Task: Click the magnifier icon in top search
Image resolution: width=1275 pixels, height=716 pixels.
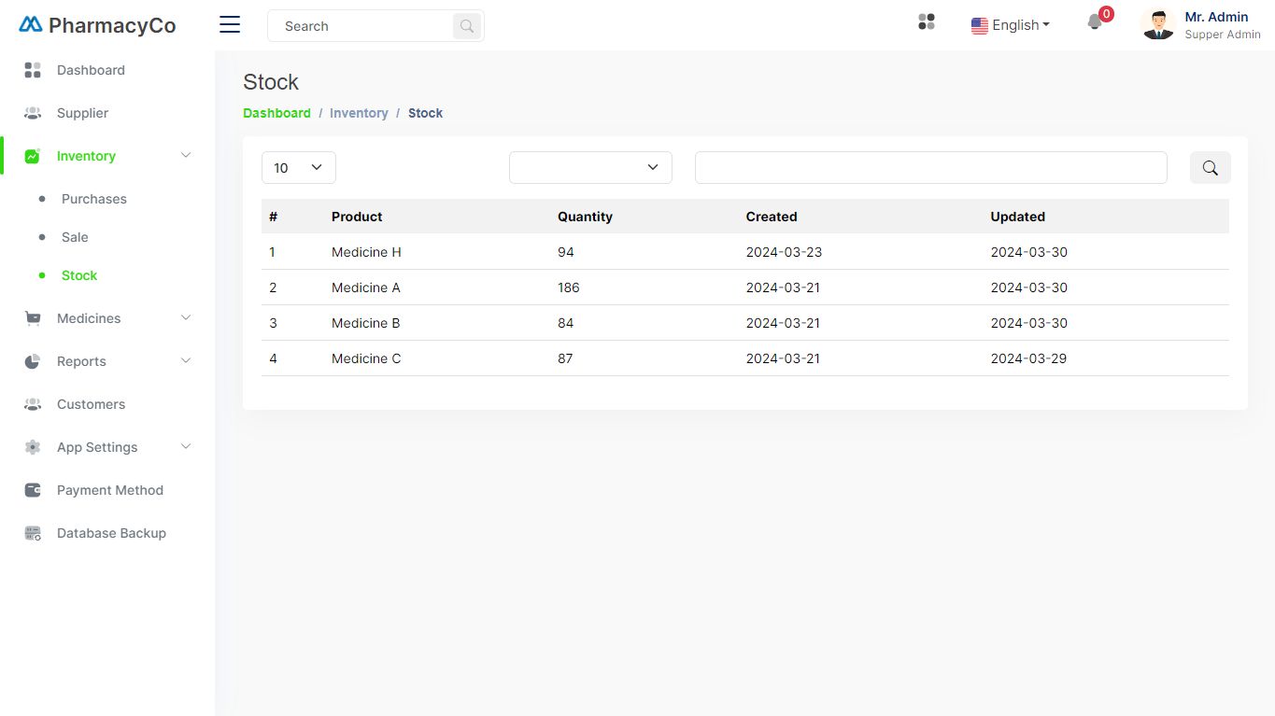Action: pyautogui.click(x=467, y=26)
